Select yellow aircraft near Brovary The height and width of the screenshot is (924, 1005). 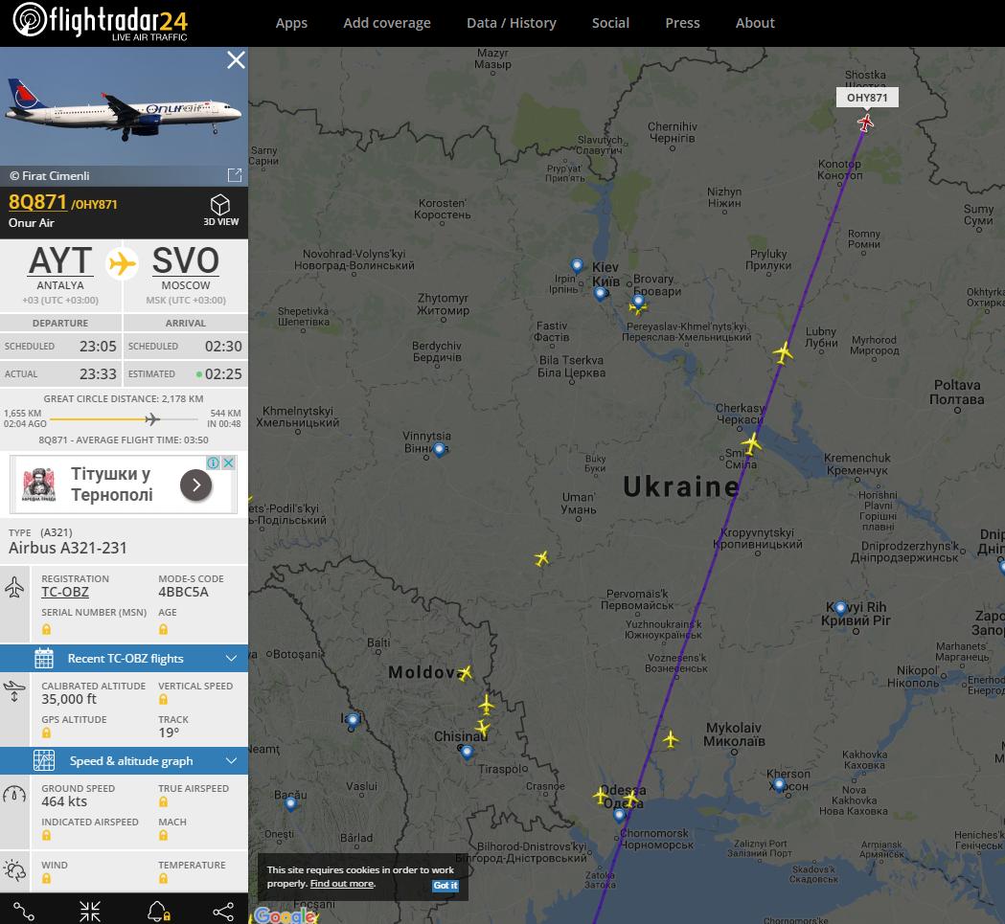pyautogui.click(x=638, y=309)
